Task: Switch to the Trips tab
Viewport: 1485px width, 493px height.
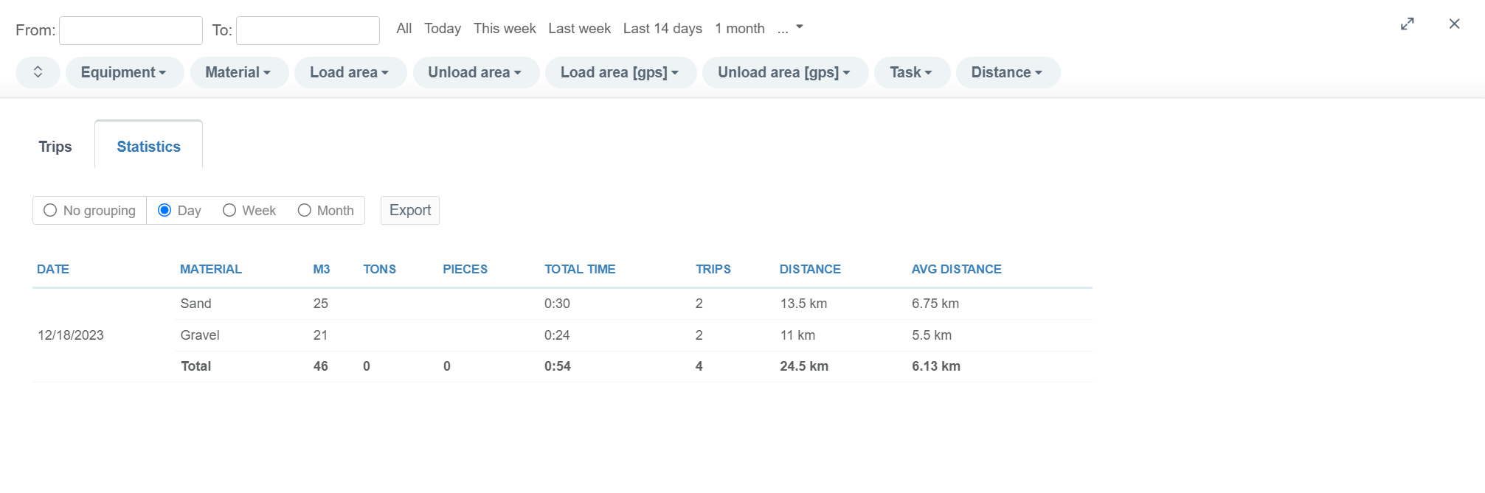Action: coord(55,147)
